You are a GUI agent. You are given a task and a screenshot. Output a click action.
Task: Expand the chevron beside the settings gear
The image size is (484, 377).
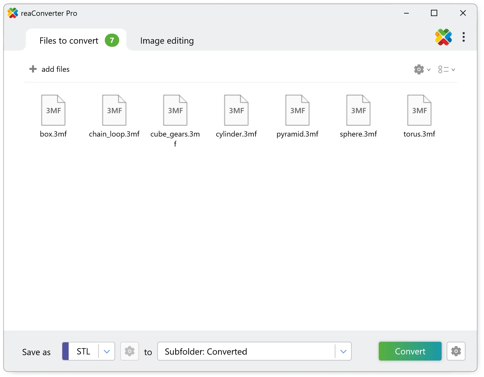(428, 69)
